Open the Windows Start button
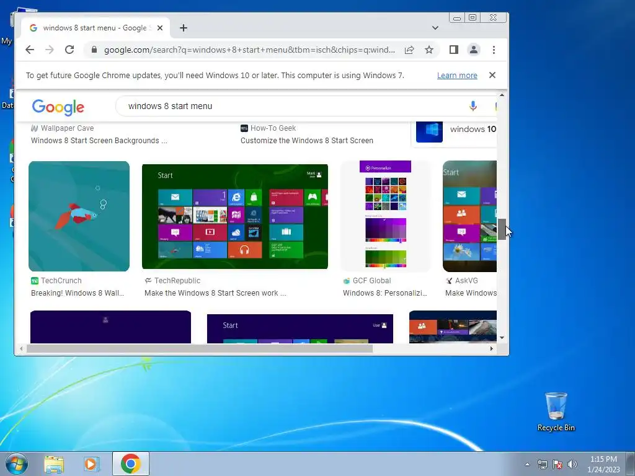The height and width of the screenshot is (476, 635). [x=17, y=464]
